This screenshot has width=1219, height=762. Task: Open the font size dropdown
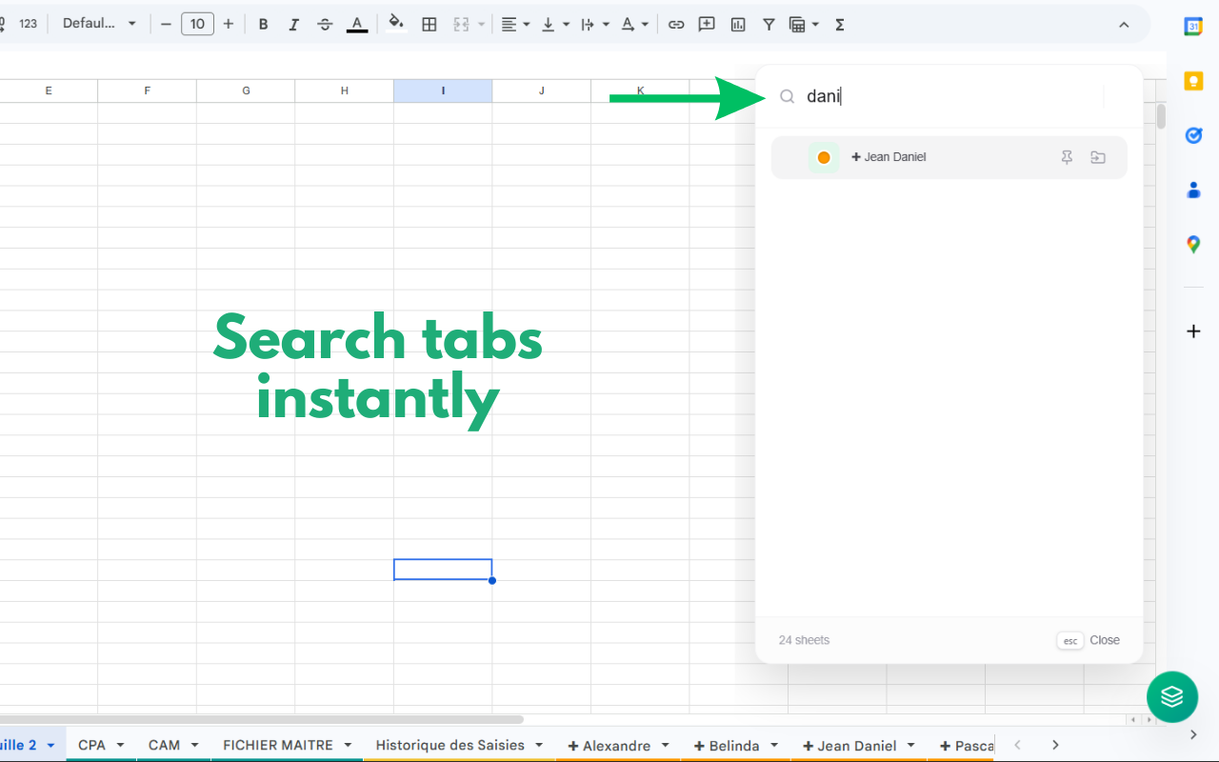pyautogui.click(x=197, y=24)
